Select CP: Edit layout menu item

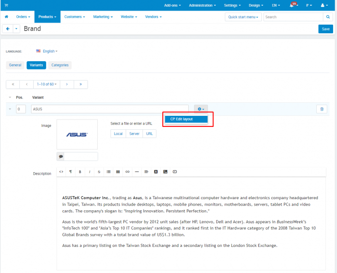(186, 119)
